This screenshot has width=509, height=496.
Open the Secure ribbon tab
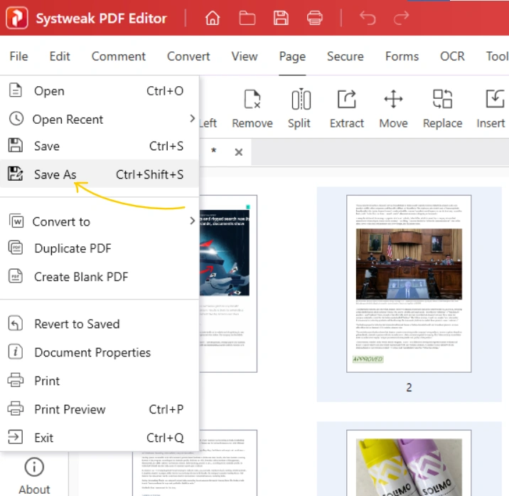tap(345, 56)
